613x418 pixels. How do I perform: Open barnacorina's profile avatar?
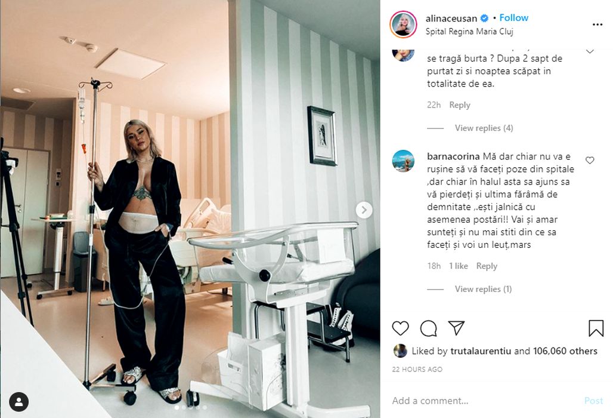click(403, 161)
